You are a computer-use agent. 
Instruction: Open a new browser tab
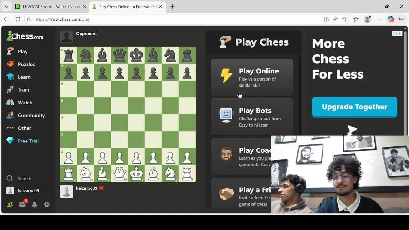pyautogui.click(x=172, y=6)
